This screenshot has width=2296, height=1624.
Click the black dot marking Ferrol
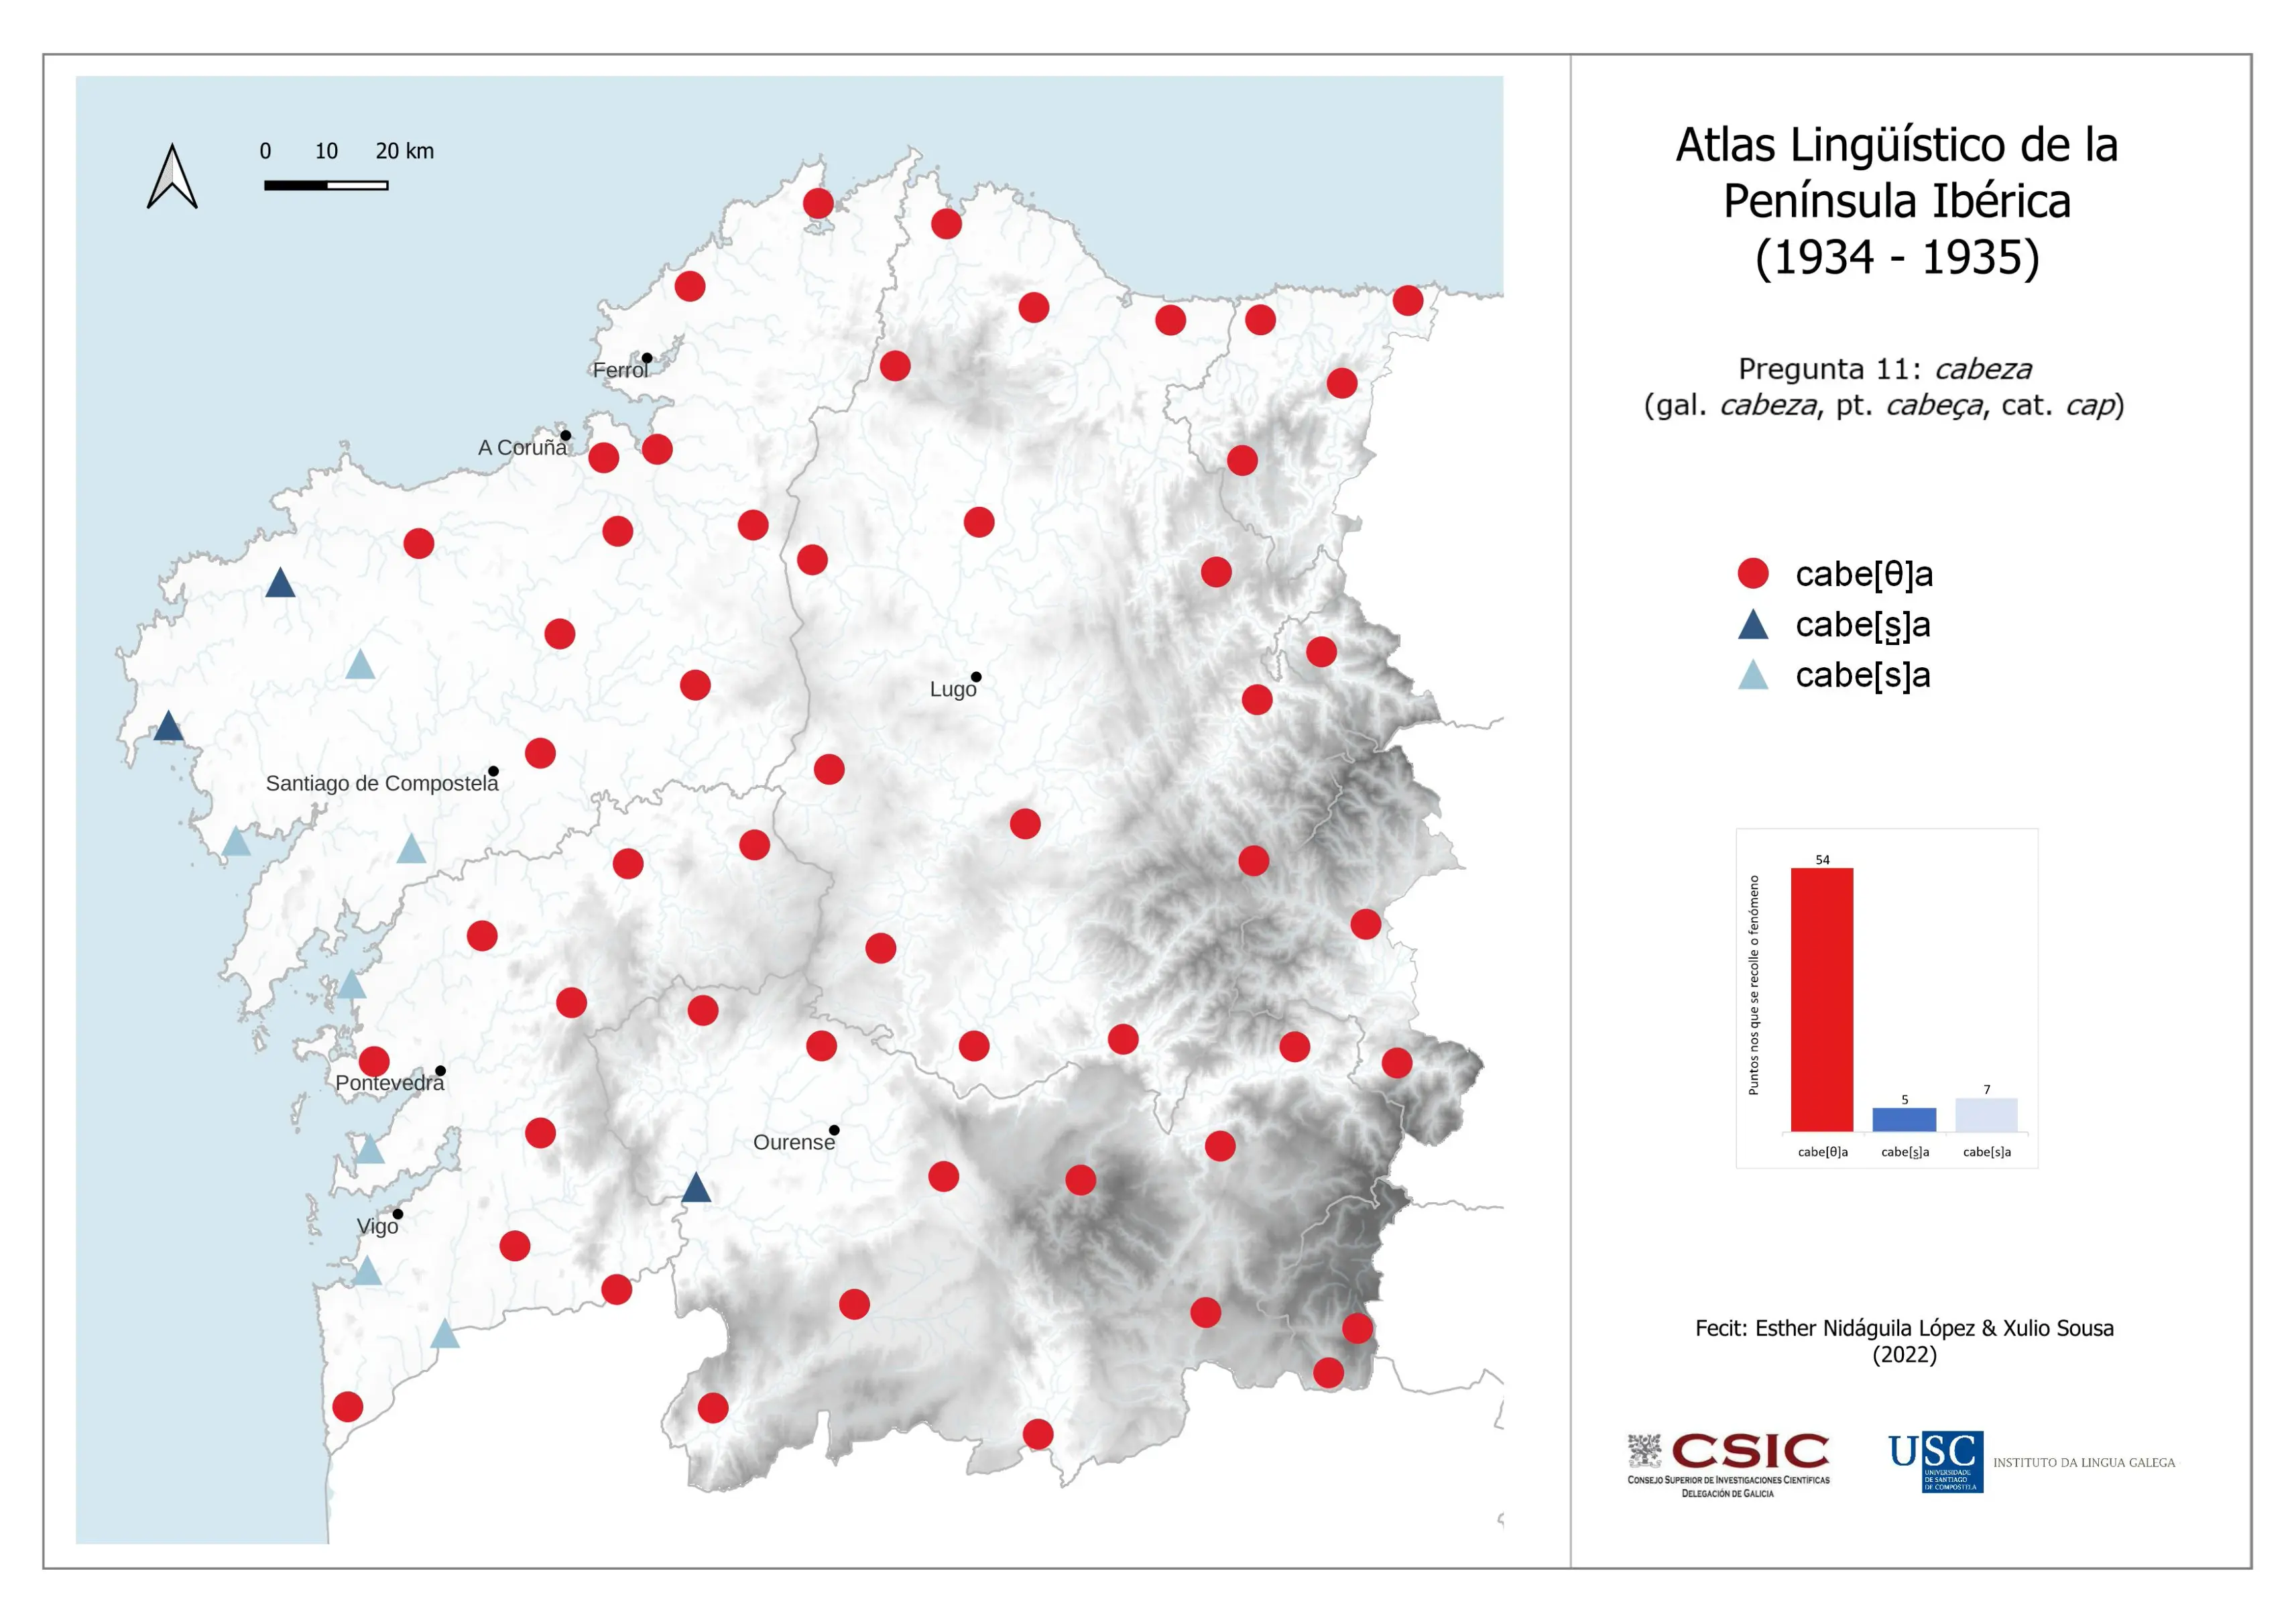(x=647, y=358)
